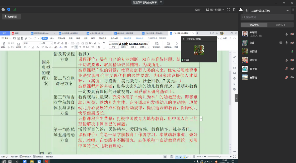Select the 会议中·6 tab
Viewport: 296px width, 163px height.
point(254,25)
